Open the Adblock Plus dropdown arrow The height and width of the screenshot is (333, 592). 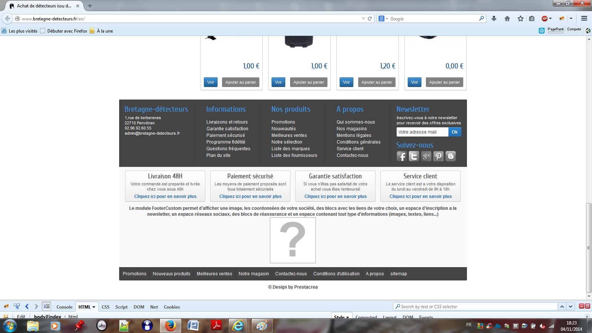pos(551,18)
